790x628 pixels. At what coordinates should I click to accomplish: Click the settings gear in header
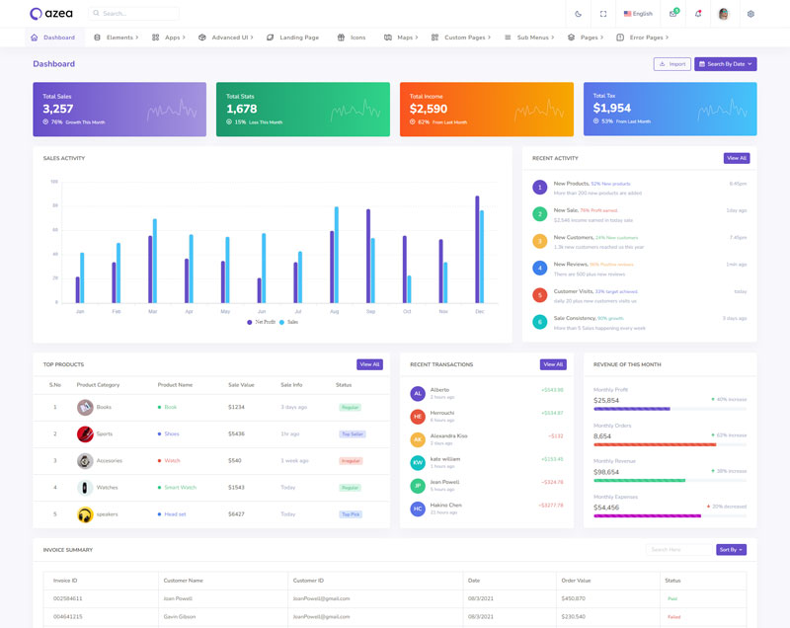click(x=750, y=14)
